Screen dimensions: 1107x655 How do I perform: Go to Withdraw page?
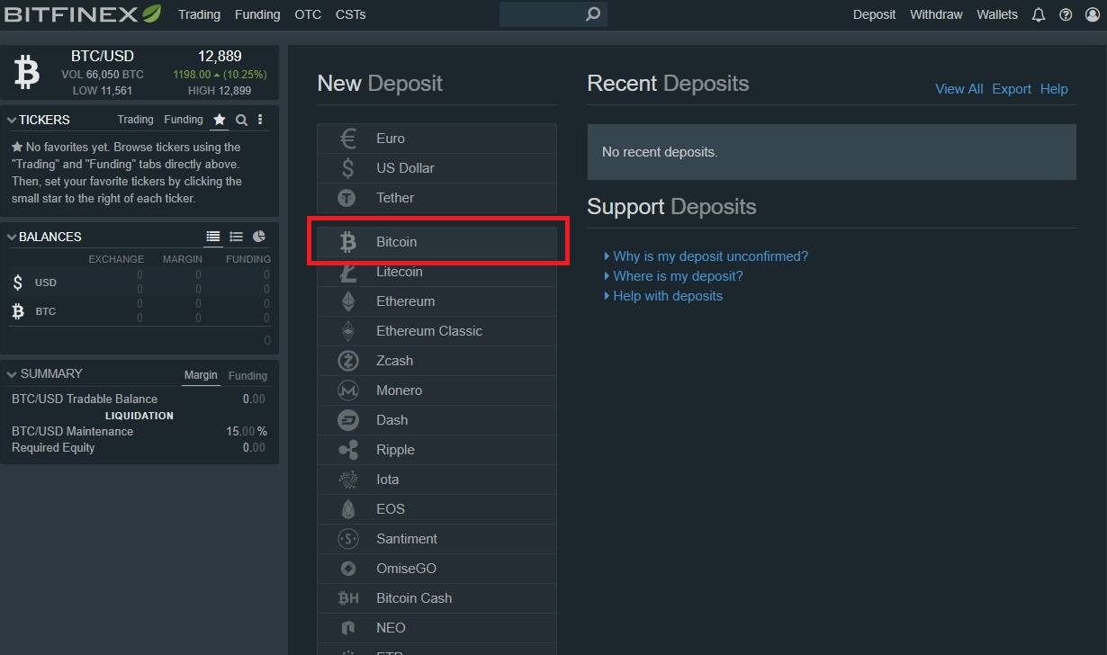tap(936, 14)
